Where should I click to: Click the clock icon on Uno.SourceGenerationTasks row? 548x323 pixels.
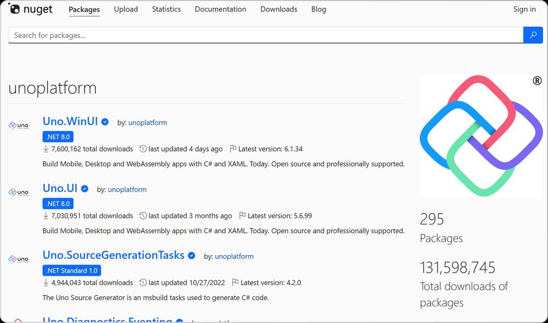(x=143, y=282)
